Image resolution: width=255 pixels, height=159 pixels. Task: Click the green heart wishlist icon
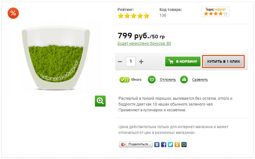(x=152, y=80)
